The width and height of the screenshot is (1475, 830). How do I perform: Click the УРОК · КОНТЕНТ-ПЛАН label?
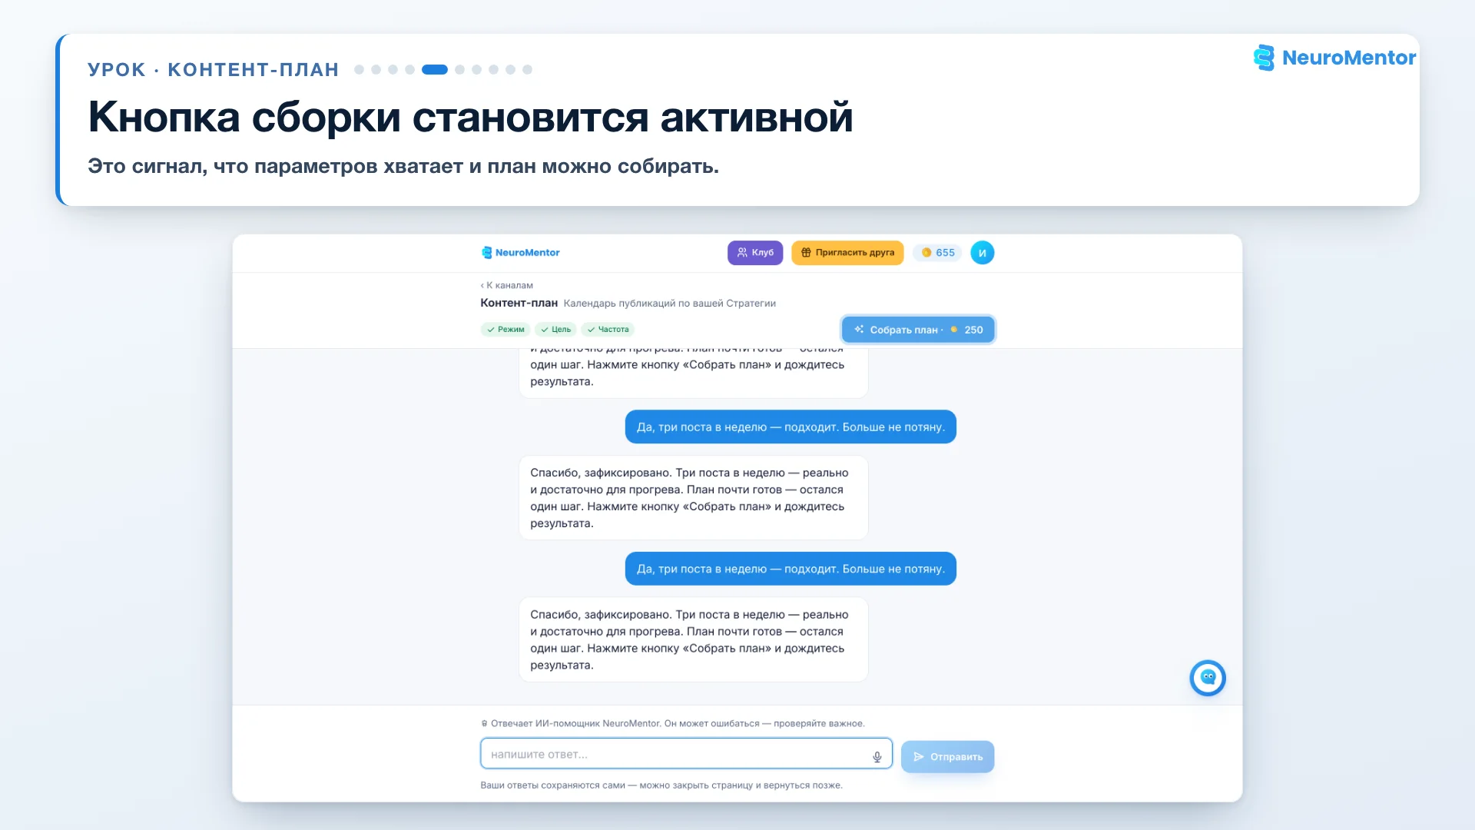pyautogui.click(x=214, y=69)
